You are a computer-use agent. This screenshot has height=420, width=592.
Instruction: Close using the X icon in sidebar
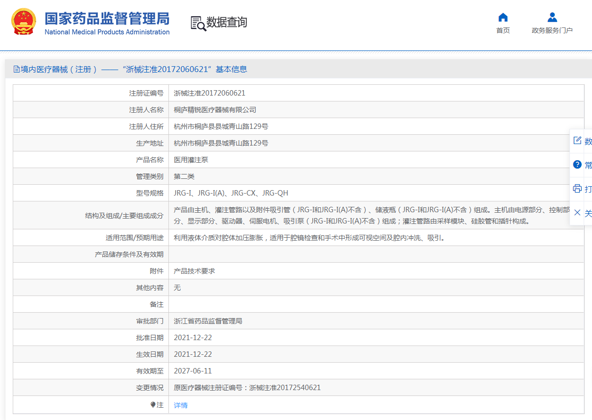click(x=577, y=213)
